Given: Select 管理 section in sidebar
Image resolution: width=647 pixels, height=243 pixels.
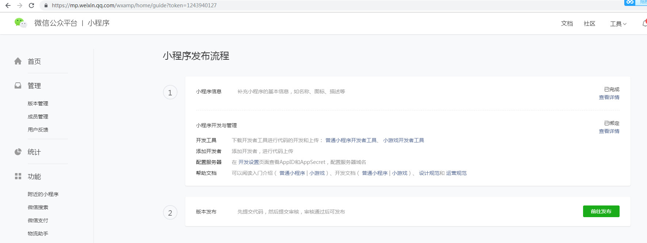Looking at the screenshot, I should tap(34, 86).
